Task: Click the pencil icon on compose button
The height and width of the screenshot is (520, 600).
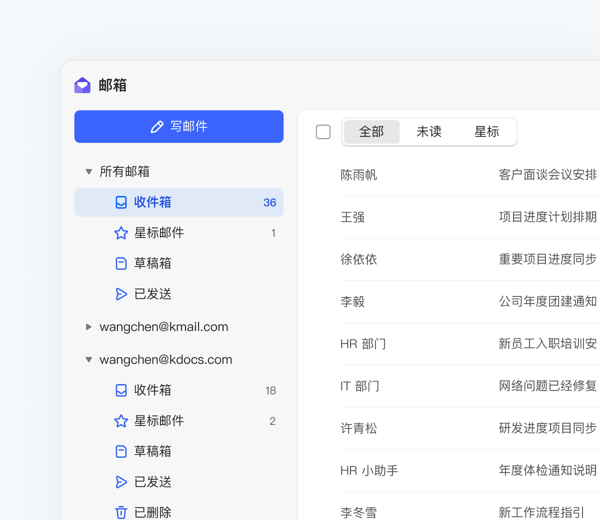Action: click(157, 126)
